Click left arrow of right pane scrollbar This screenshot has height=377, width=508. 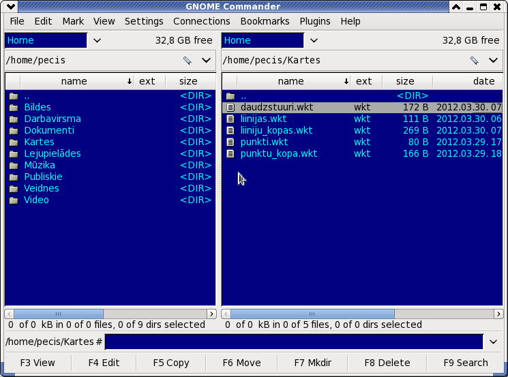226,314
